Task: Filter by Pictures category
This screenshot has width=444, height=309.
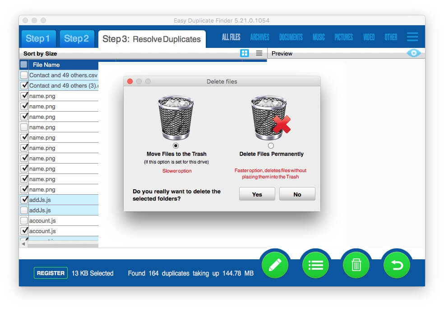Action: pos(343,37)
